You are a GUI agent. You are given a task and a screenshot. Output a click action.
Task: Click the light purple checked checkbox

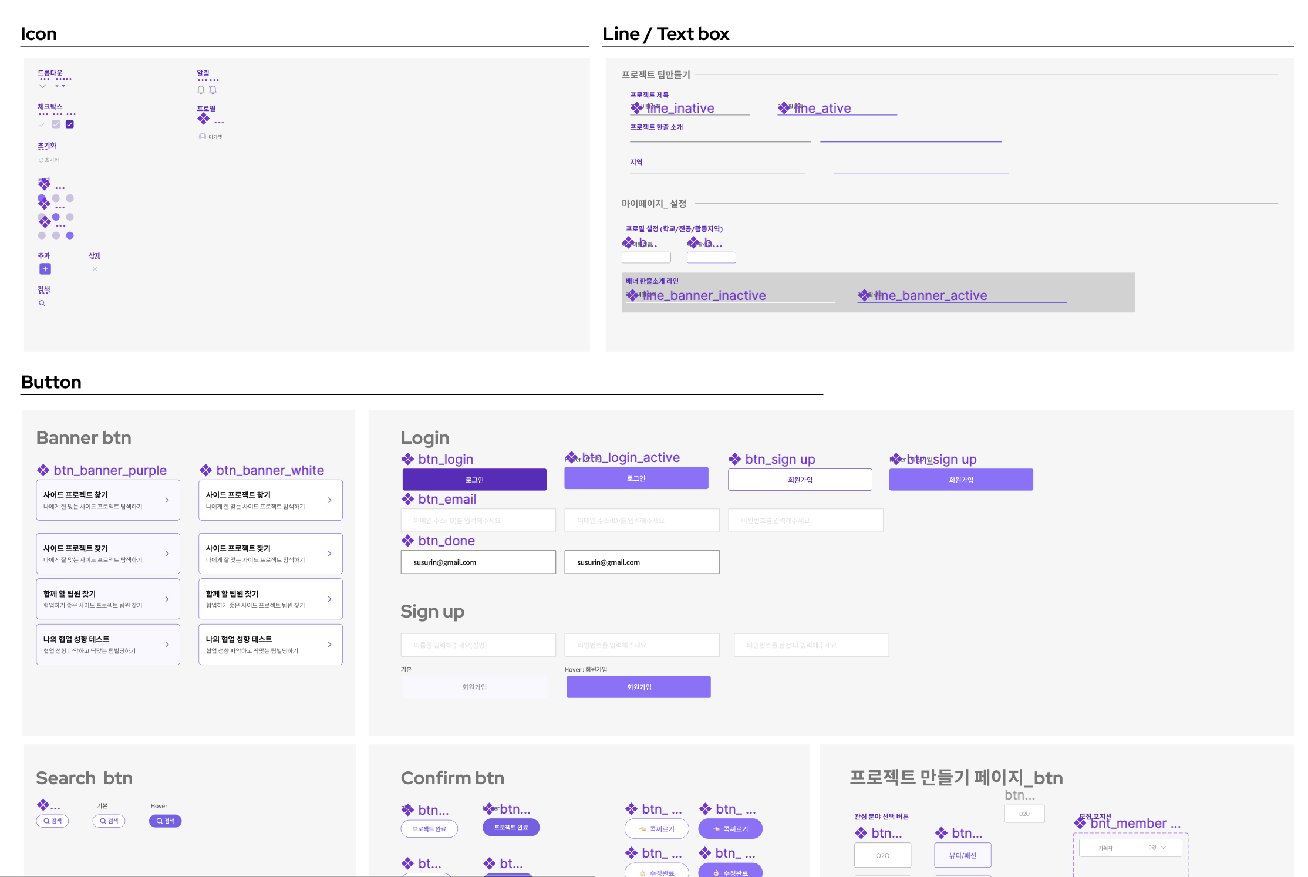(x=56, y=124)
